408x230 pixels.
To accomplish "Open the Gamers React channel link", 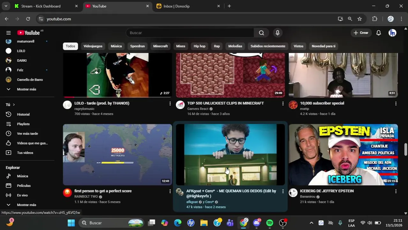I will (198, 109).
